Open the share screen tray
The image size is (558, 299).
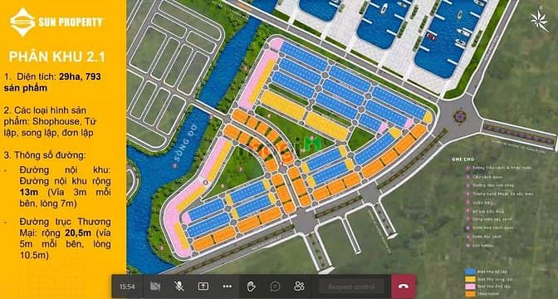[x=203, y=287]
